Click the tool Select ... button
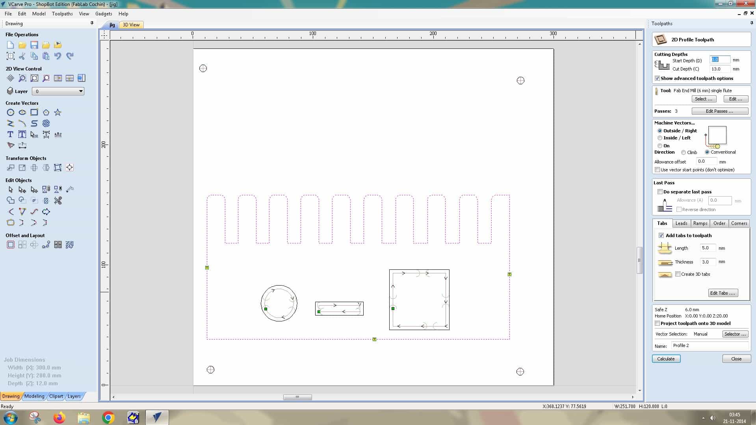The width and height of the screenshot is (756, 425). click(703, 99)
